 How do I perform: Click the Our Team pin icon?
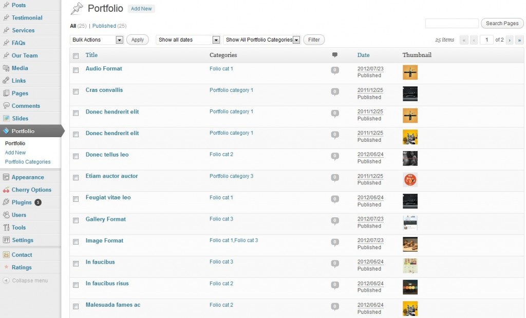(x=6, y=55)
